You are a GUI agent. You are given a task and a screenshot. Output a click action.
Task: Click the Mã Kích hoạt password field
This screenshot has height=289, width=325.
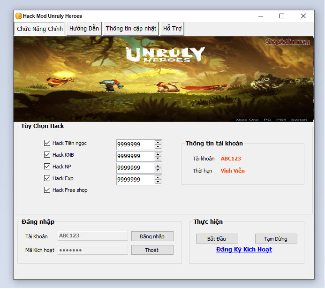pos(93,250)
